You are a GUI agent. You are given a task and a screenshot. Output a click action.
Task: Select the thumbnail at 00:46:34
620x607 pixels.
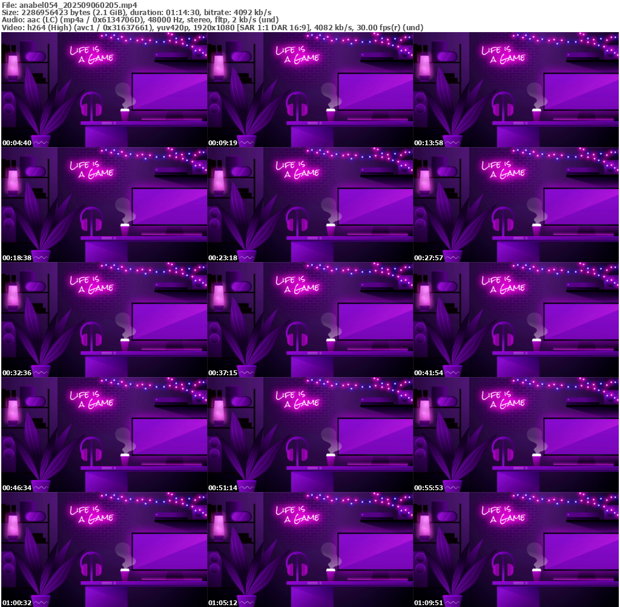click(x=104, y=435)
